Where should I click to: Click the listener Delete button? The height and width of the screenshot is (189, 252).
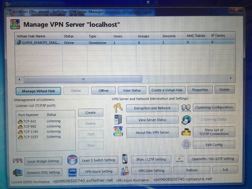coord(91,124)
